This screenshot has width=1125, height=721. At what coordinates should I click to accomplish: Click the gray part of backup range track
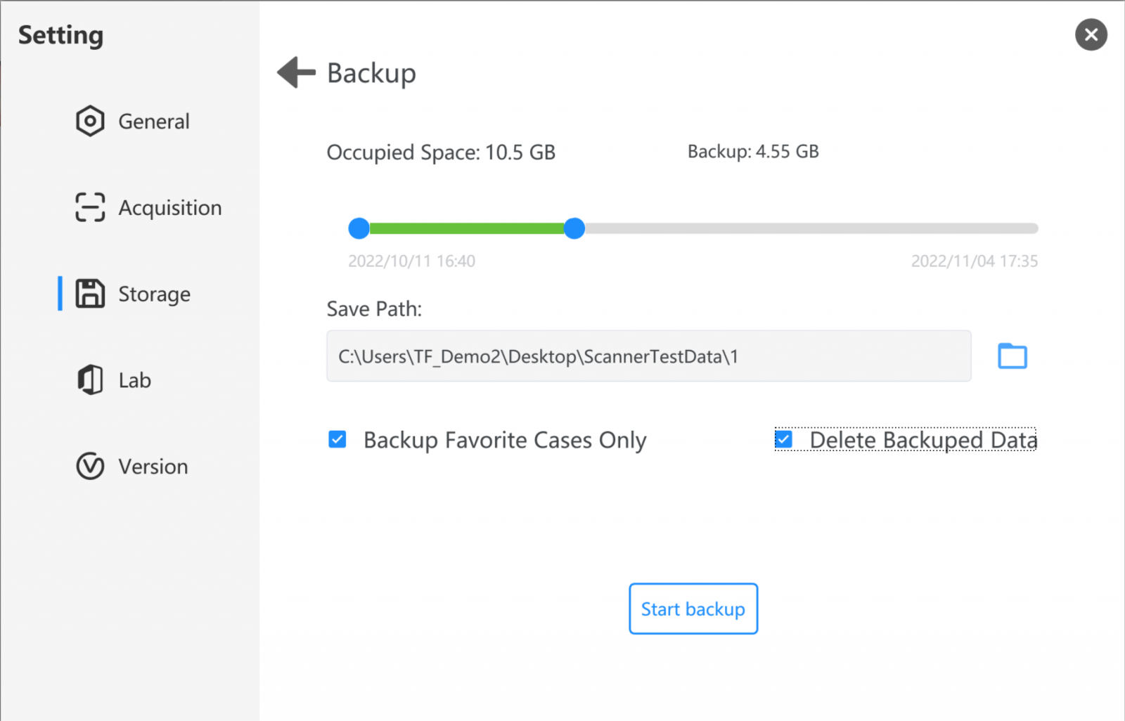pyautogui.click(x=811, y=228)
